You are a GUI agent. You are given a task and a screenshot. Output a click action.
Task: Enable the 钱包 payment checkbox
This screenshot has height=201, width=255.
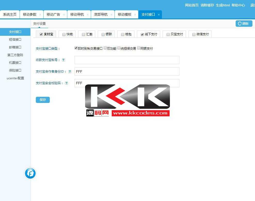(123, 34)
